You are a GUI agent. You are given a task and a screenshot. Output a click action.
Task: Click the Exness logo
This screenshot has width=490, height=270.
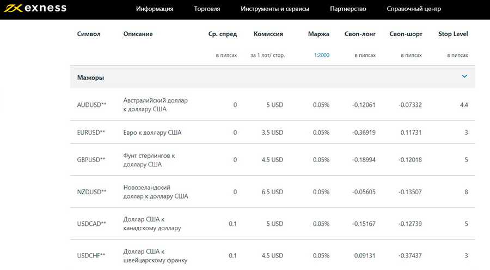click(x=38, y=8)
